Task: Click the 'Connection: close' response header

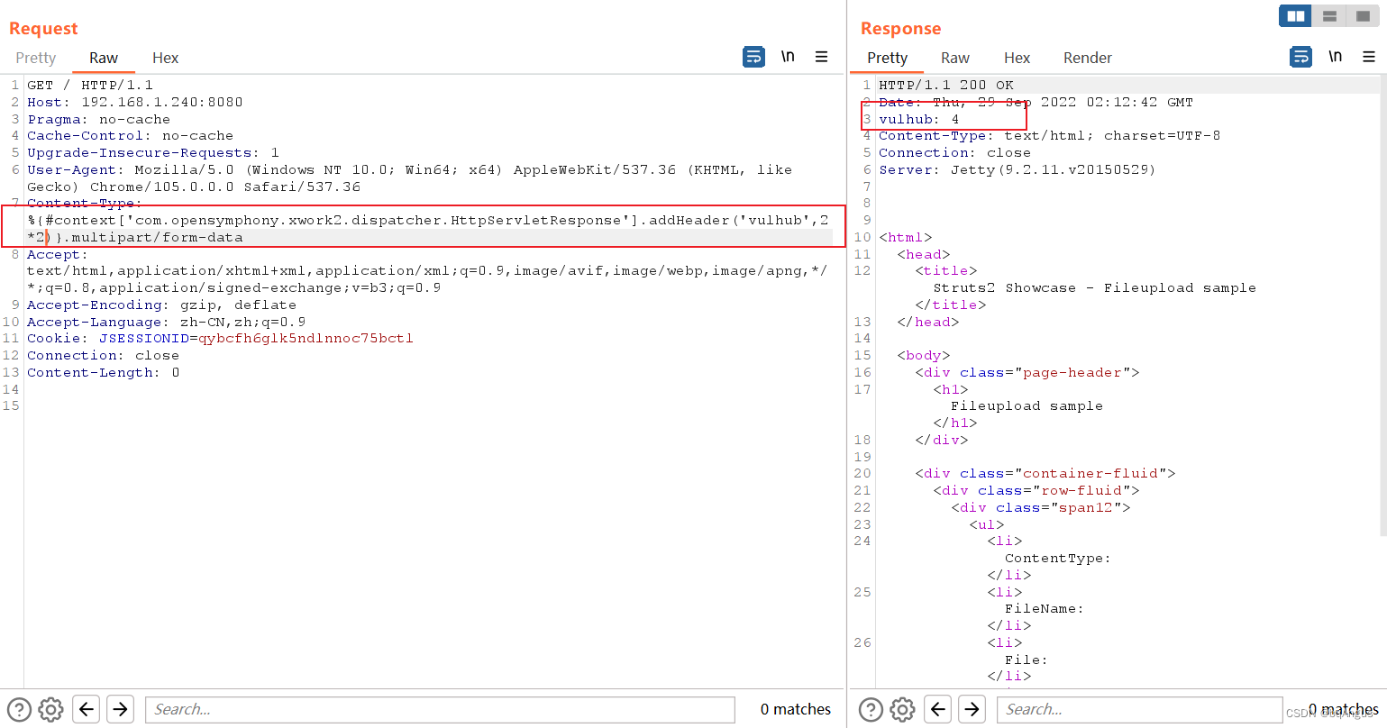Action: [955, 153]
